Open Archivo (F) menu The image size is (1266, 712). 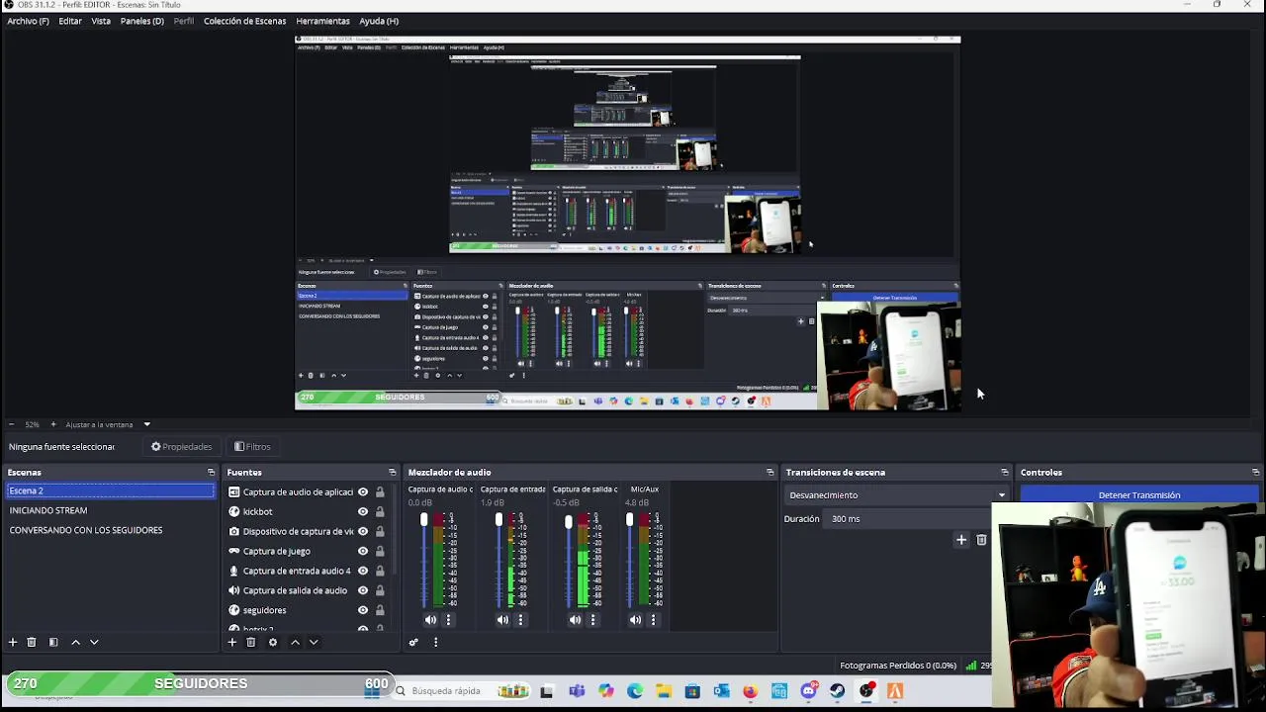click(x=28, y=21)
